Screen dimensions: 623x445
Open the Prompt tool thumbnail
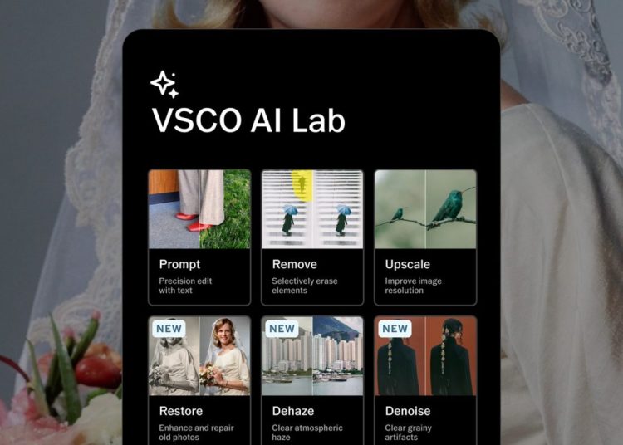[199, 209]
